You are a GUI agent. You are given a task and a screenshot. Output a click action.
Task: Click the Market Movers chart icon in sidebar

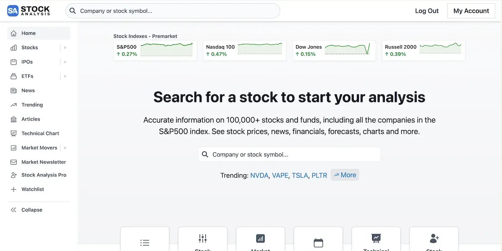(14, 148)
